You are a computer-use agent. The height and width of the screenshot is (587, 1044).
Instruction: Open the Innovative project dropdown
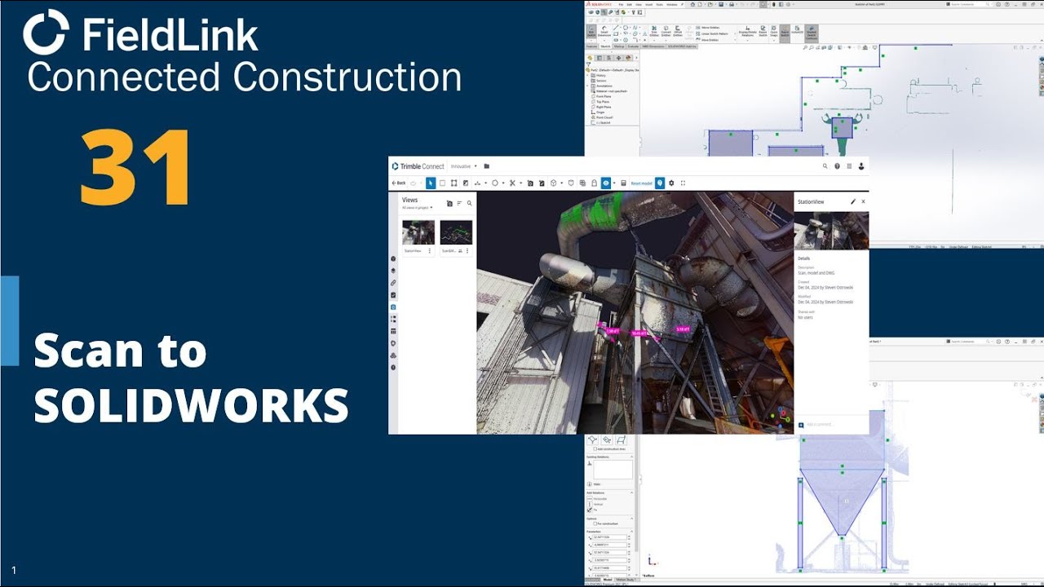463,166
